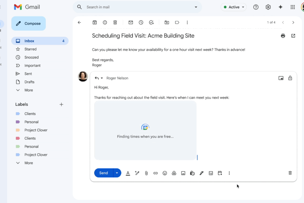Add this email to Tasks

(151, 22)
